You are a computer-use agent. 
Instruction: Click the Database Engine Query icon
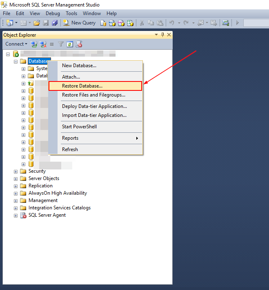103,23
